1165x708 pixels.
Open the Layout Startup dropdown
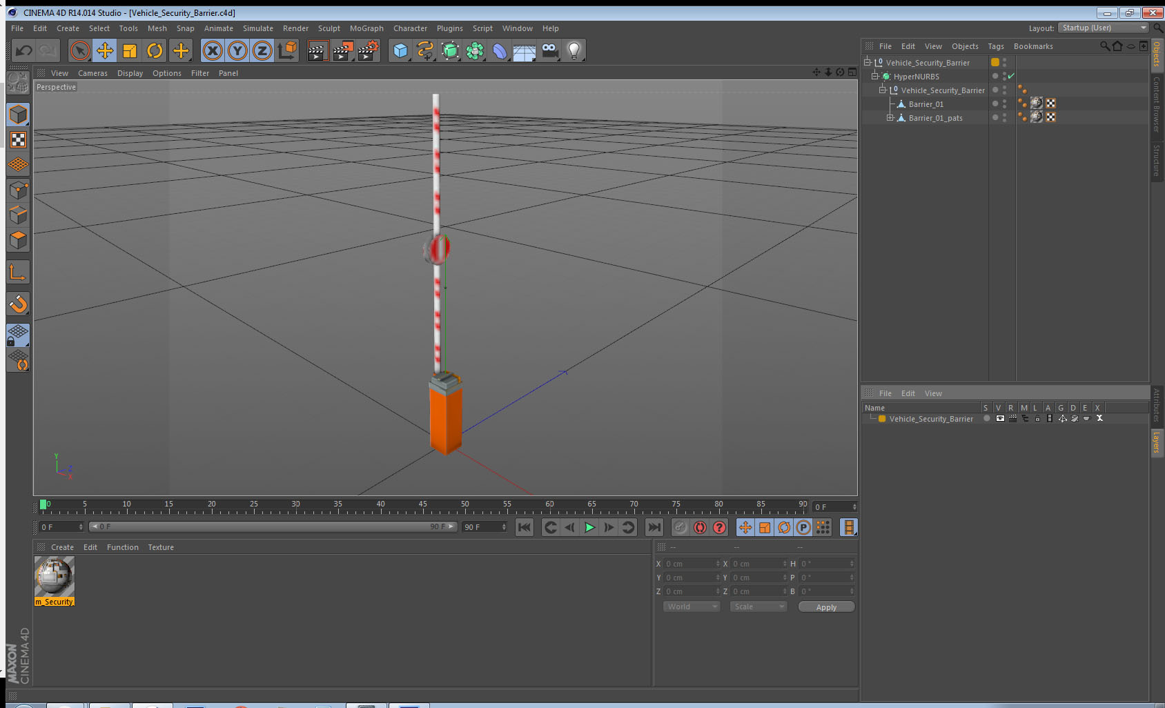coord(1104,28)
